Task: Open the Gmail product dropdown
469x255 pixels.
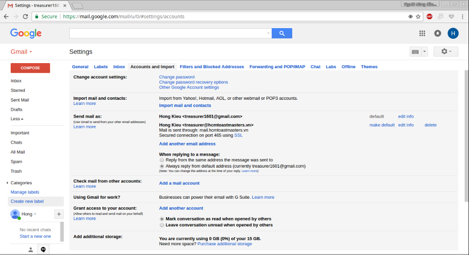Action: [21, 52]
